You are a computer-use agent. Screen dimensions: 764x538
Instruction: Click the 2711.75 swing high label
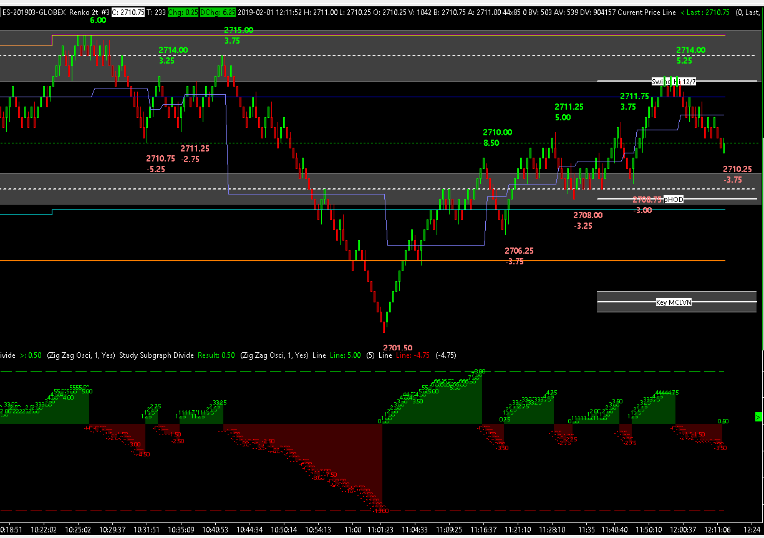(x=635, y=96)
